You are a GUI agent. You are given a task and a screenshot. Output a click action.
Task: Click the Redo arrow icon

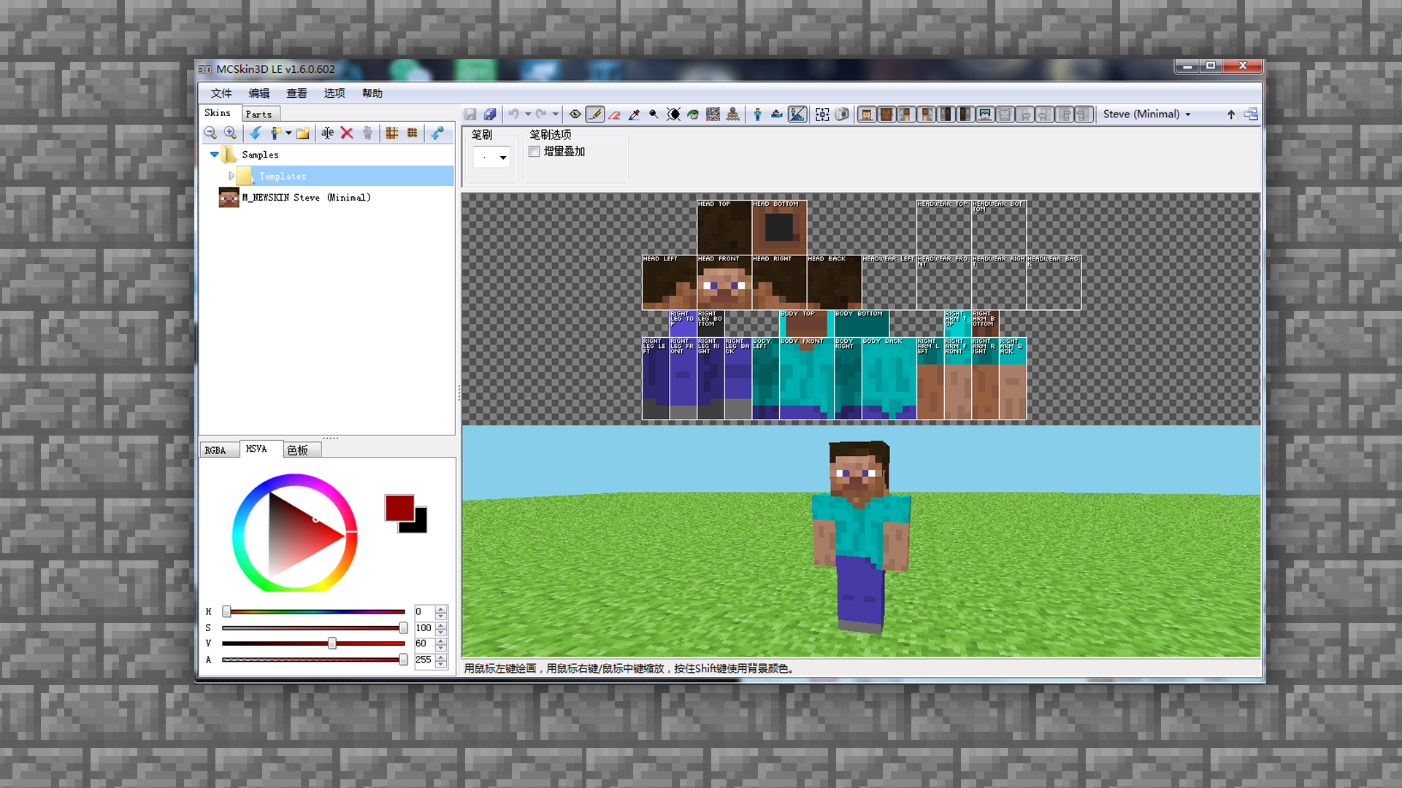pos(541,115)
